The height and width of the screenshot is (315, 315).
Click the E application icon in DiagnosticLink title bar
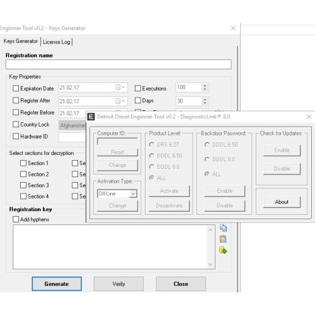[91, 117]
